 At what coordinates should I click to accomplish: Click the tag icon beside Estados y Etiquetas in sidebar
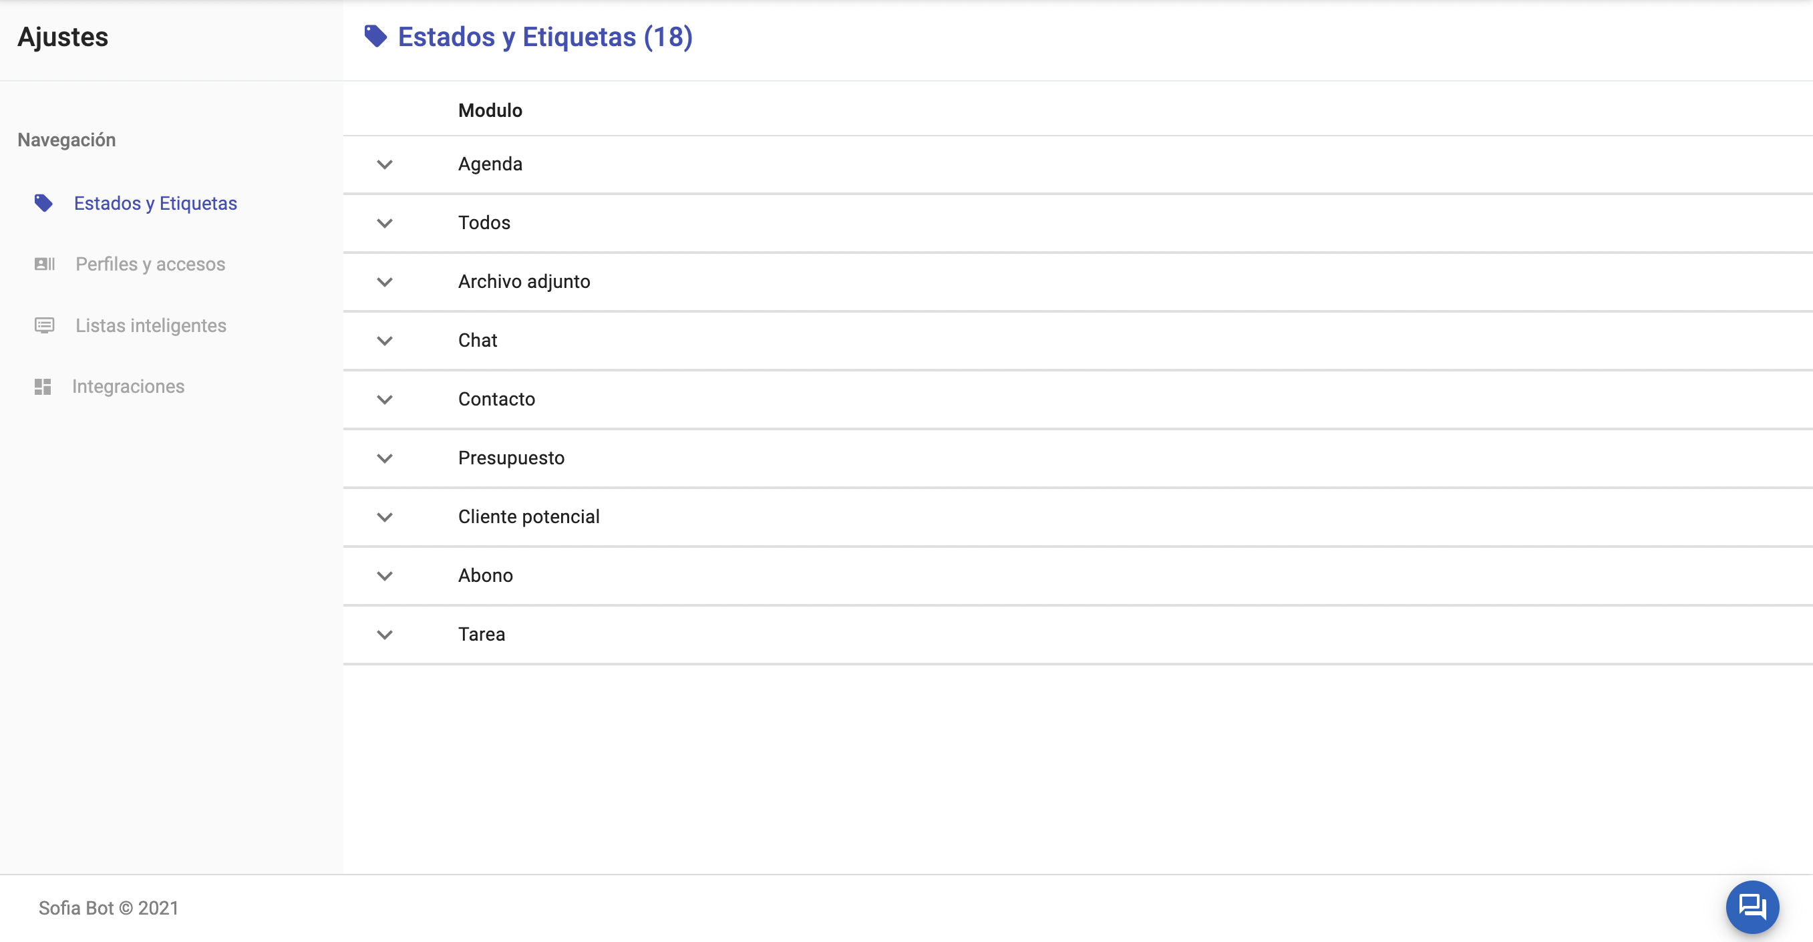43,204
